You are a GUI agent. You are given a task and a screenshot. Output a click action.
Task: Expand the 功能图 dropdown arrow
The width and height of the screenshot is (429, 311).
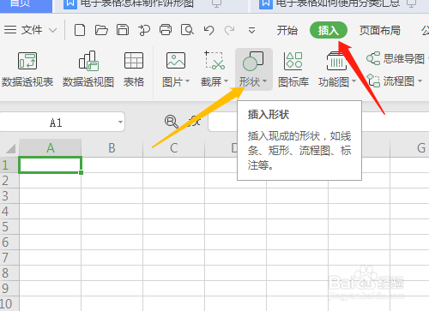tap(353, 81)
